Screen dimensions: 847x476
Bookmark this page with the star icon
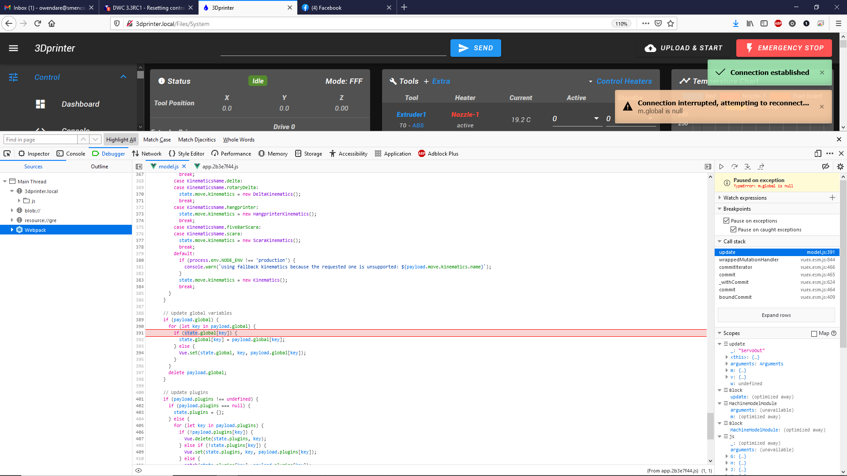(x=671, y=24)
